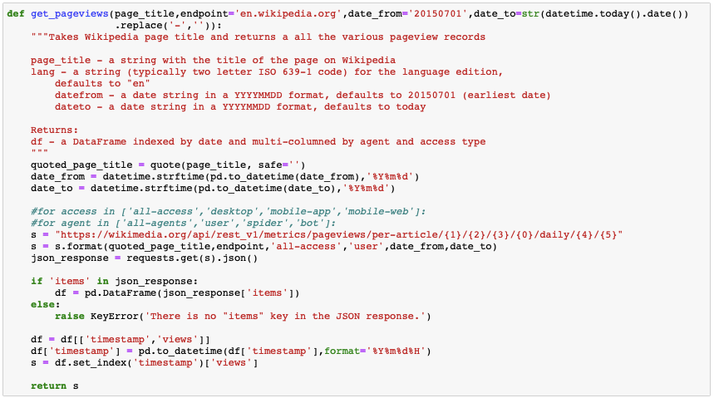The width and height of the screenshot is (714, 398).
Task: Click the line df = df[['timestamp','views']]
Action: tap(121, 339)
